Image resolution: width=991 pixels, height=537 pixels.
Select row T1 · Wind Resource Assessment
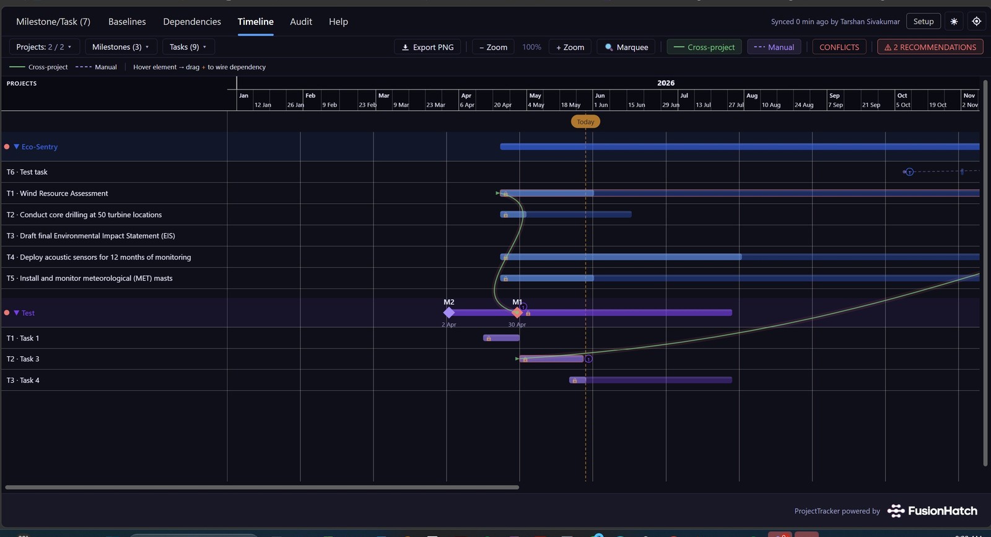[114, 193]
